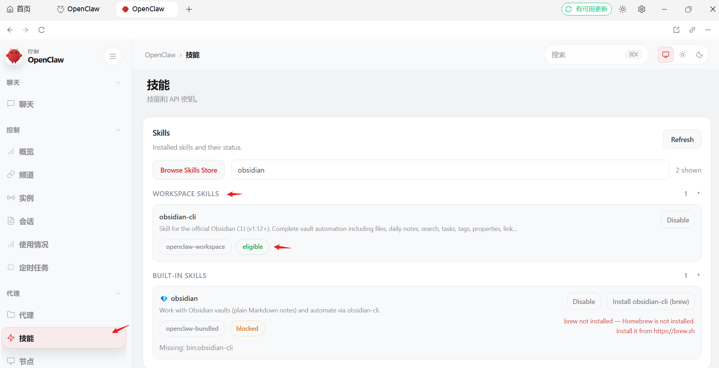This screenshot has width=719, height=368.
Task: Disable the built-in obsidian skill
Action: (584, 302)
